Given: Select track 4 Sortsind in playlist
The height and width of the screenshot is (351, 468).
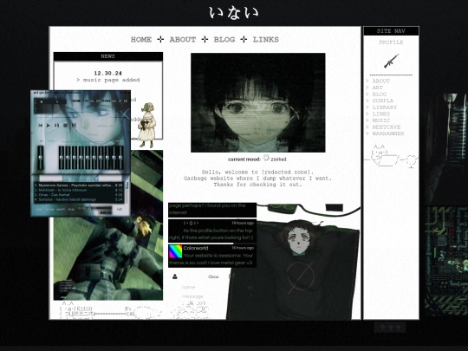Looking at the screenshot, I should click(79, 199).
